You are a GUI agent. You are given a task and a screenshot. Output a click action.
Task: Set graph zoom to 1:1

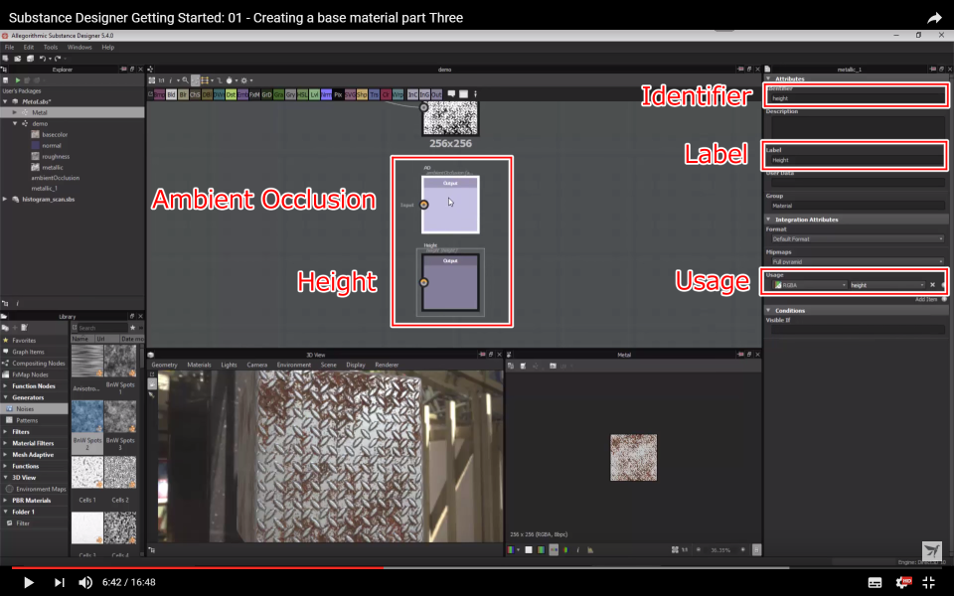click(161, 80)
